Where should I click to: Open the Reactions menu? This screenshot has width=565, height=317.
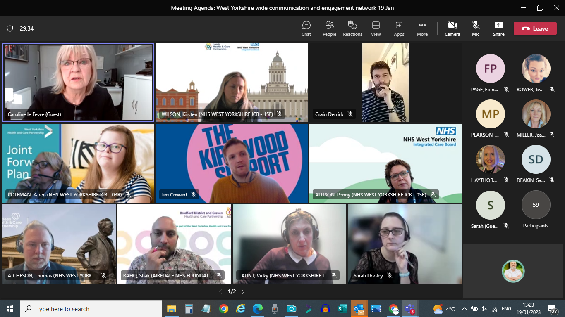[352, 28]
